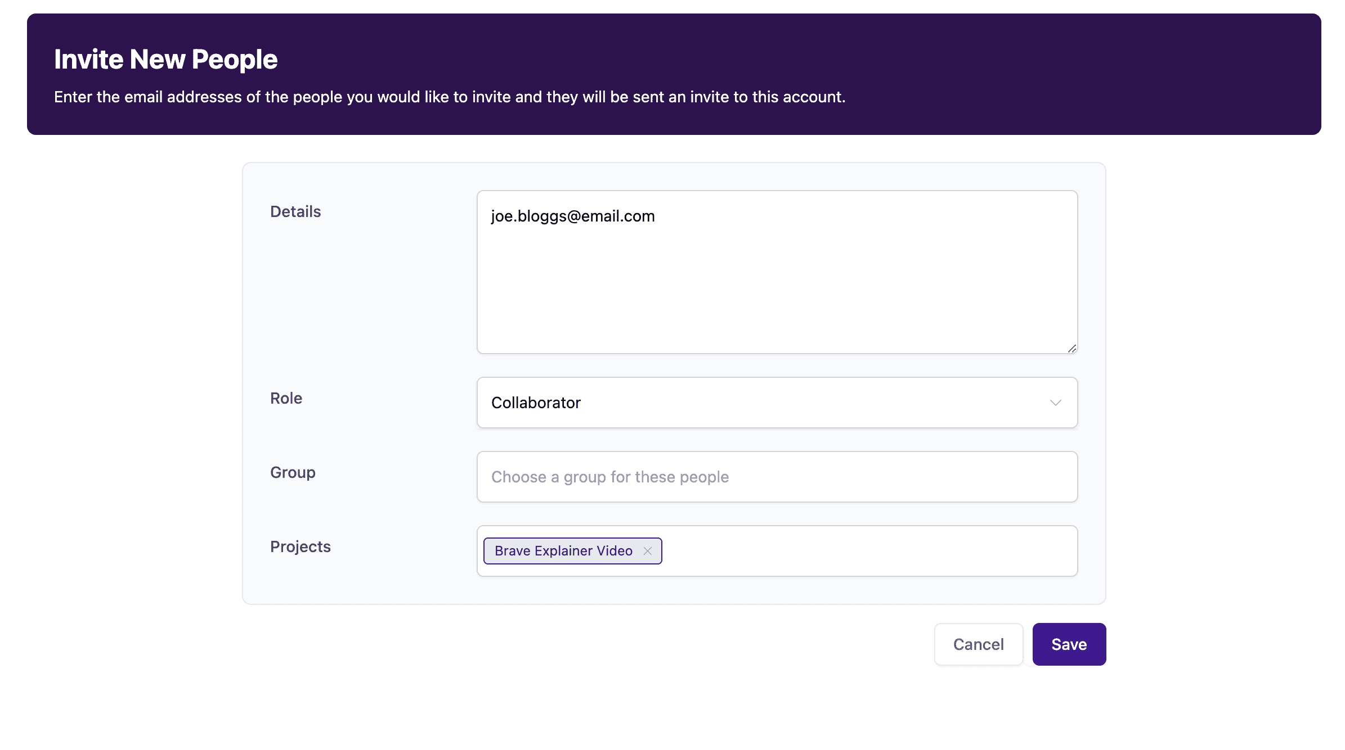Click the Details textarea resize handle
This screenshot has height=750, width=1345.
(1071, 349)
